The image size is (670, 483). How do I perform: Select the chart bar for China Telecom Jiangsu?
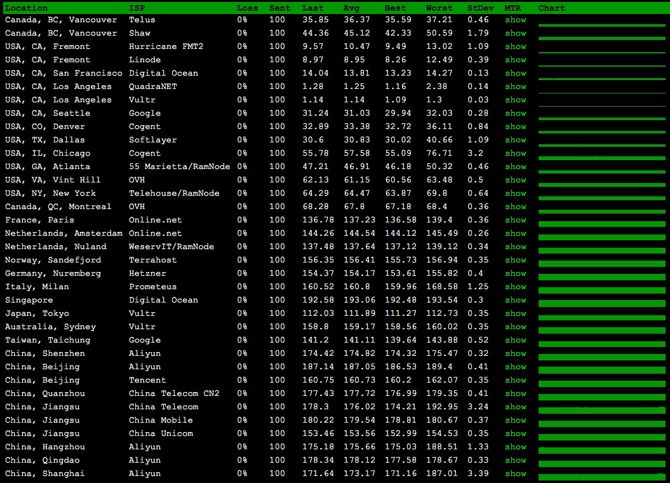coord(601,411)
